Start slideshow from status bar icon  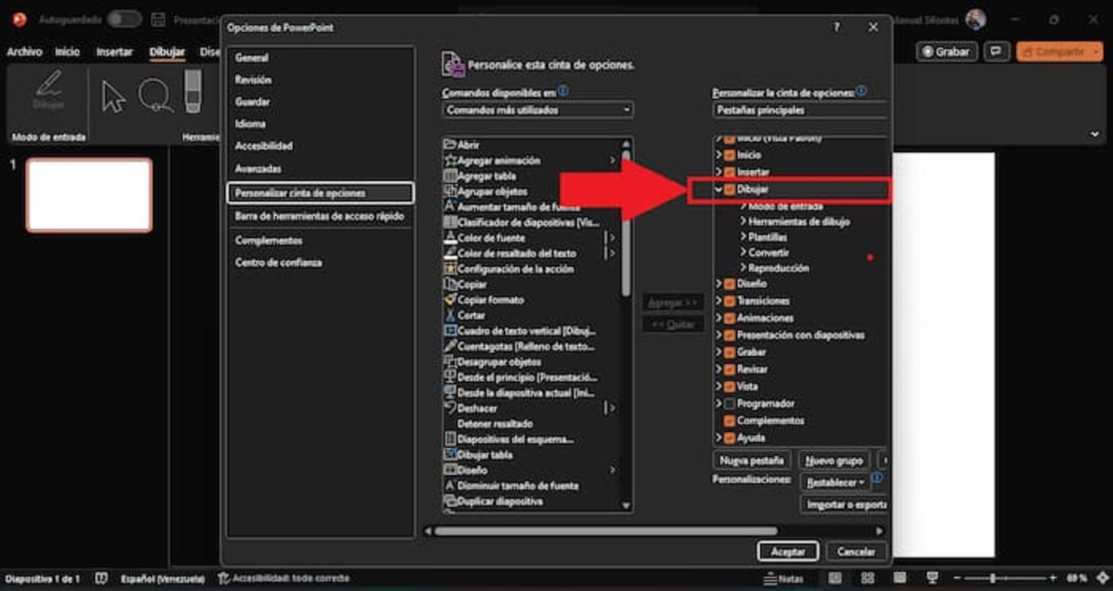coord(932,579)
